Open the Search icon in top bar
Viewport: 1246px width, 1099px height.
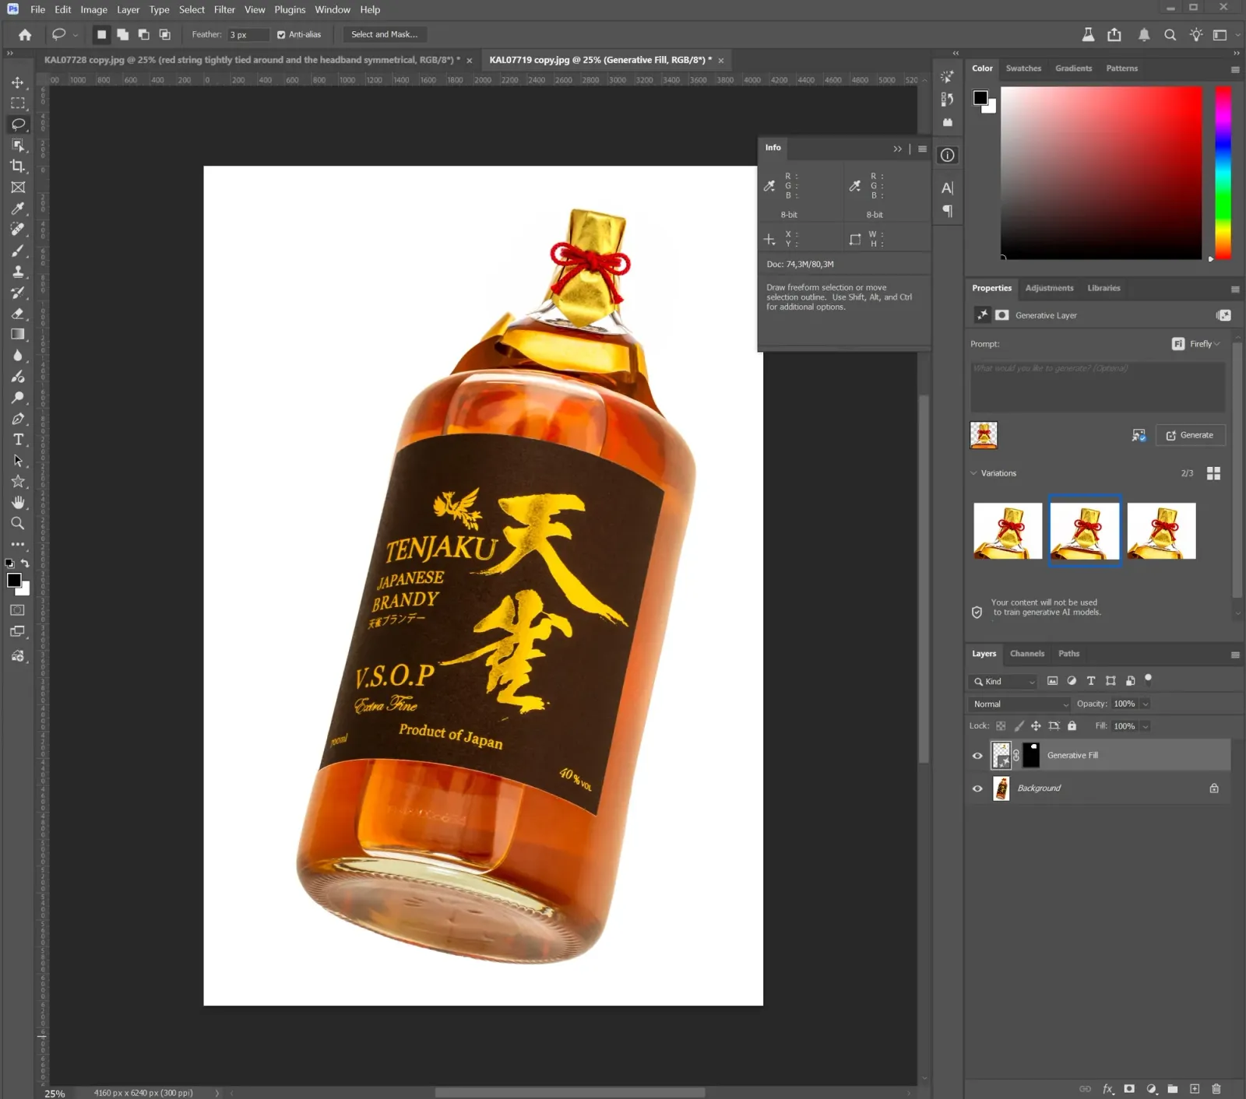[1170, 34]
